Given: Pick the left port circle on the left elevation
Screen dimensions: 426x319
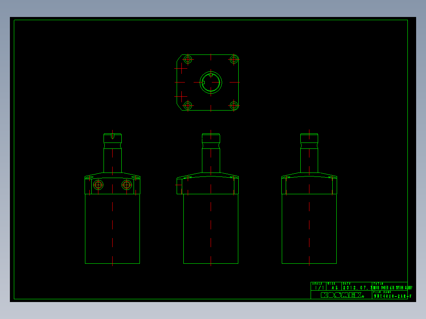Looking at the screenshot, I should pos(98,185).
